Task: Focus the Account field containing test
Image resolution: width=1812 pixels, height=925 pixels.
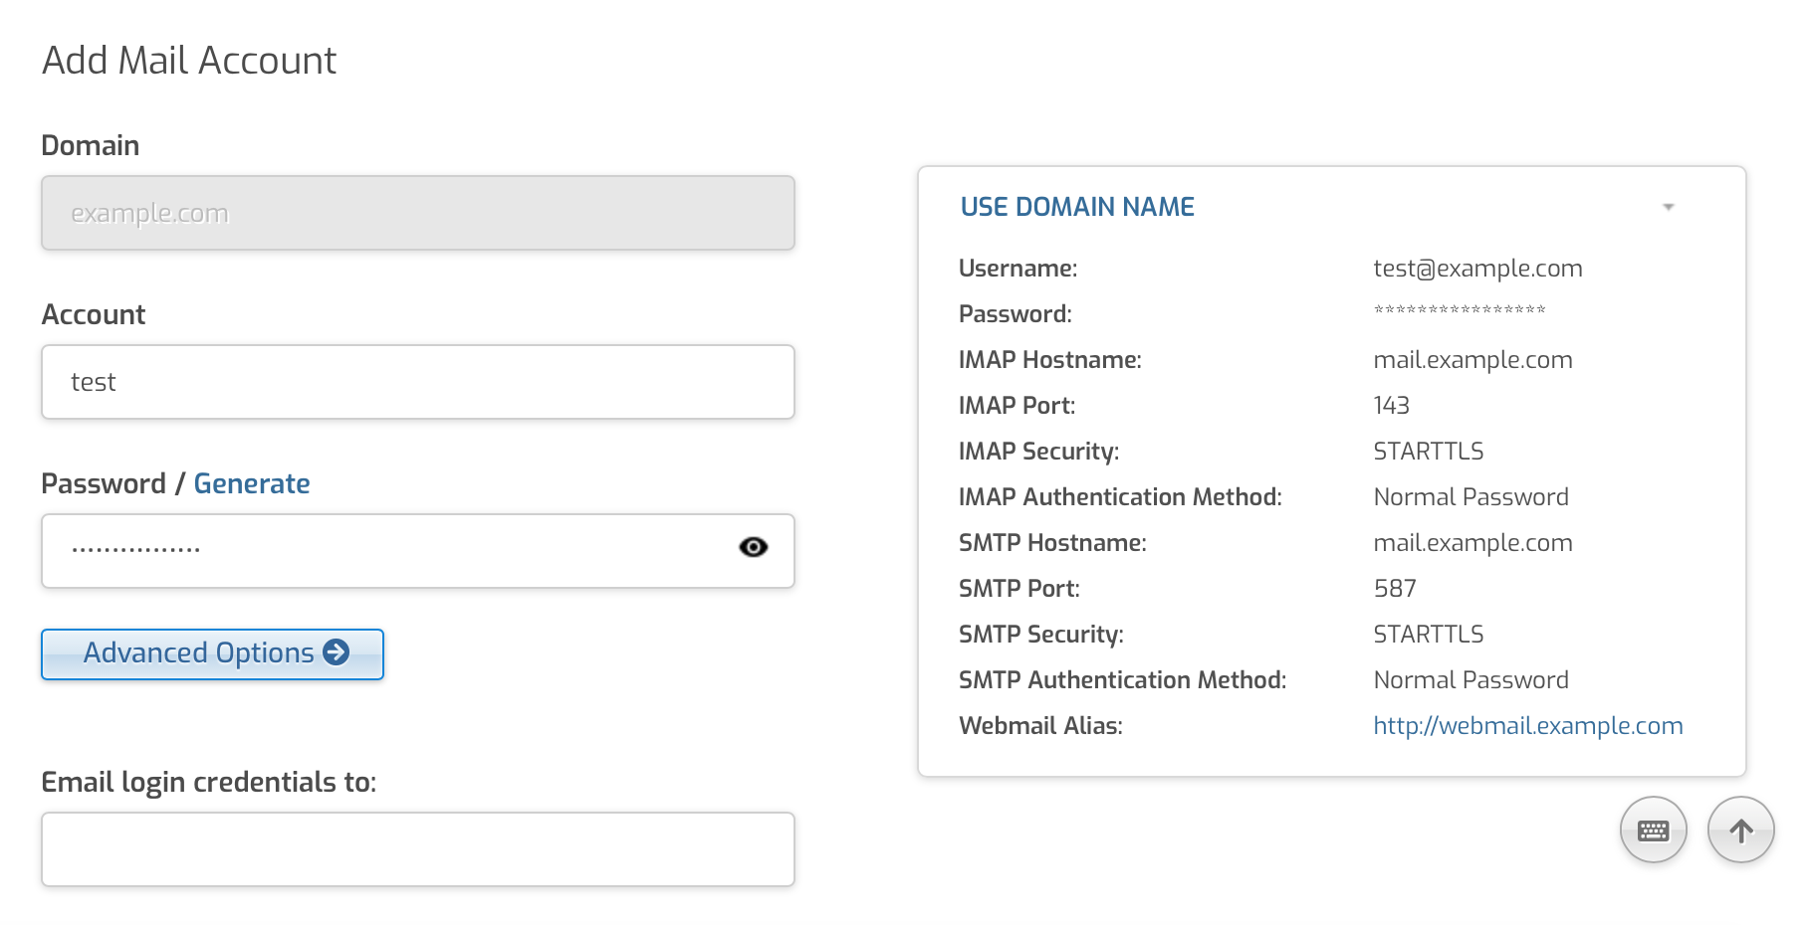Action: click(x=418, y=382)
